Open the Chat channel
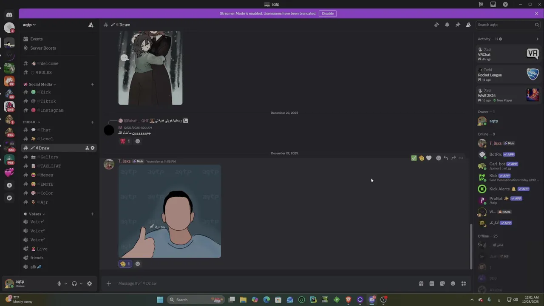 point(59,130)
